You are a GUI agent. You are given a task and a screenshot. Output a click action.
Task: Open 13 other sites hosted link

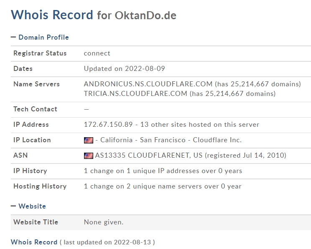coord(200,124)
